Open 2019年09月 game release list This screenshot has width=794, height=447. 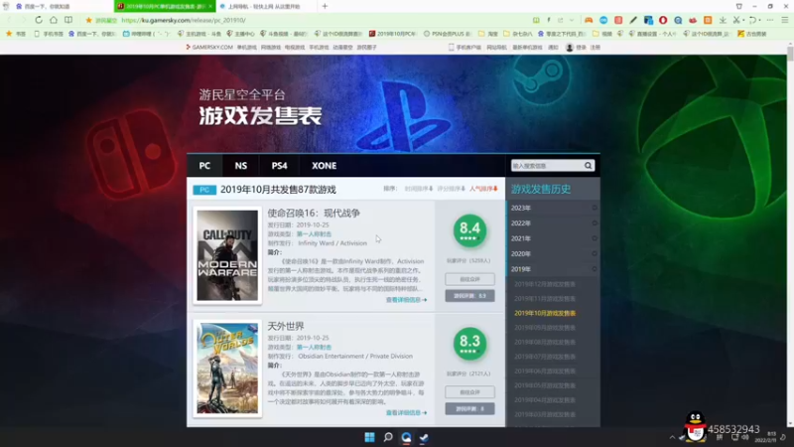[x=545, y=328]
